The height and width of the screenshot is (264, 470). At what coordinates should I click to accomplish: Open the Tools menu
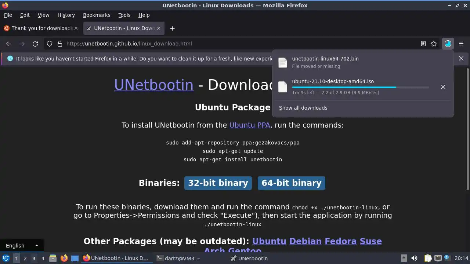pyautogui.click(x=124, y=15)
